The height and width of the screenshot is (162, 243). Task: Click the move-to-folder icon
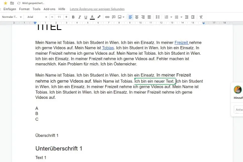coord(12,3)
